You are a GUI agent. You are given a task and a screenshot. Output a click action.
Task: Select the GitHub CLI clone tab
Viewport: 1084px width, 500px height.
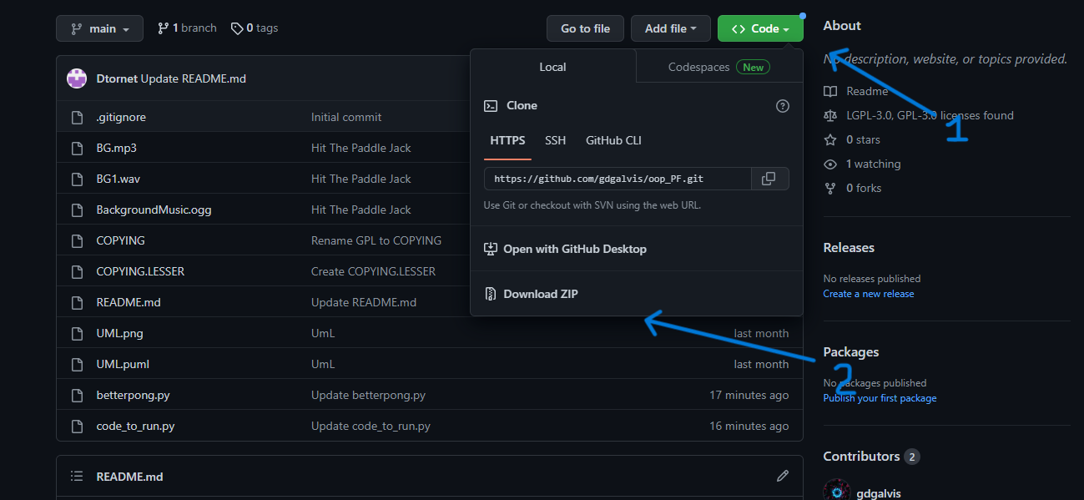(613, 140)
